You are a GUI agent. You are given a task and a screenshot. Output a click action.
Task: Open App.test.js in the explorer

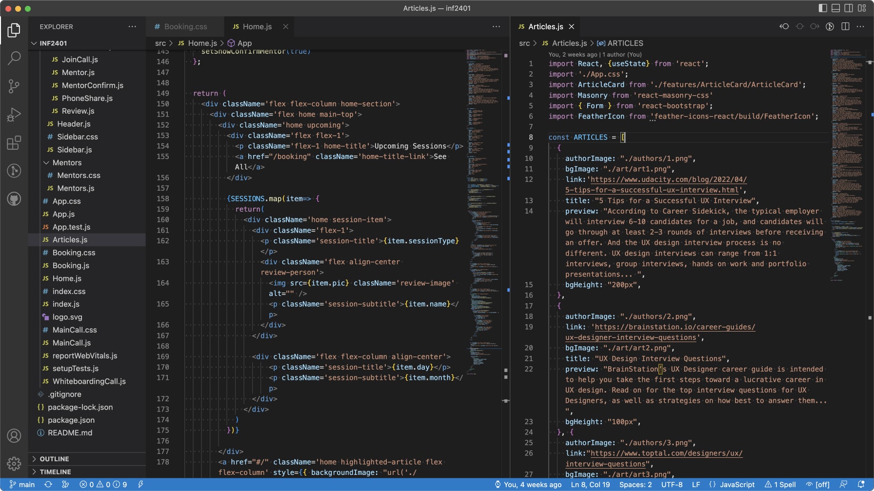click(71, 227)
